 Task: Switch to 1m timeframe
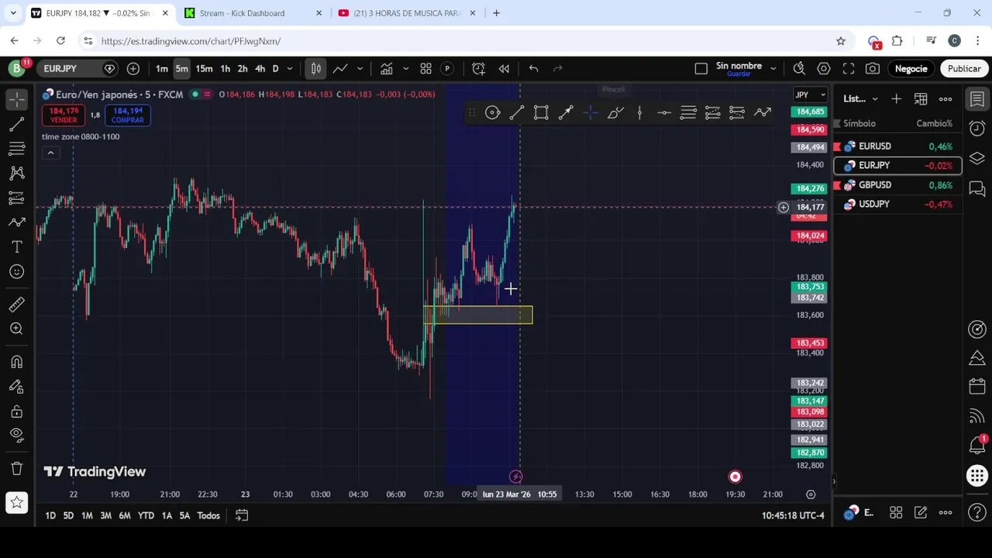pos(162,68)
